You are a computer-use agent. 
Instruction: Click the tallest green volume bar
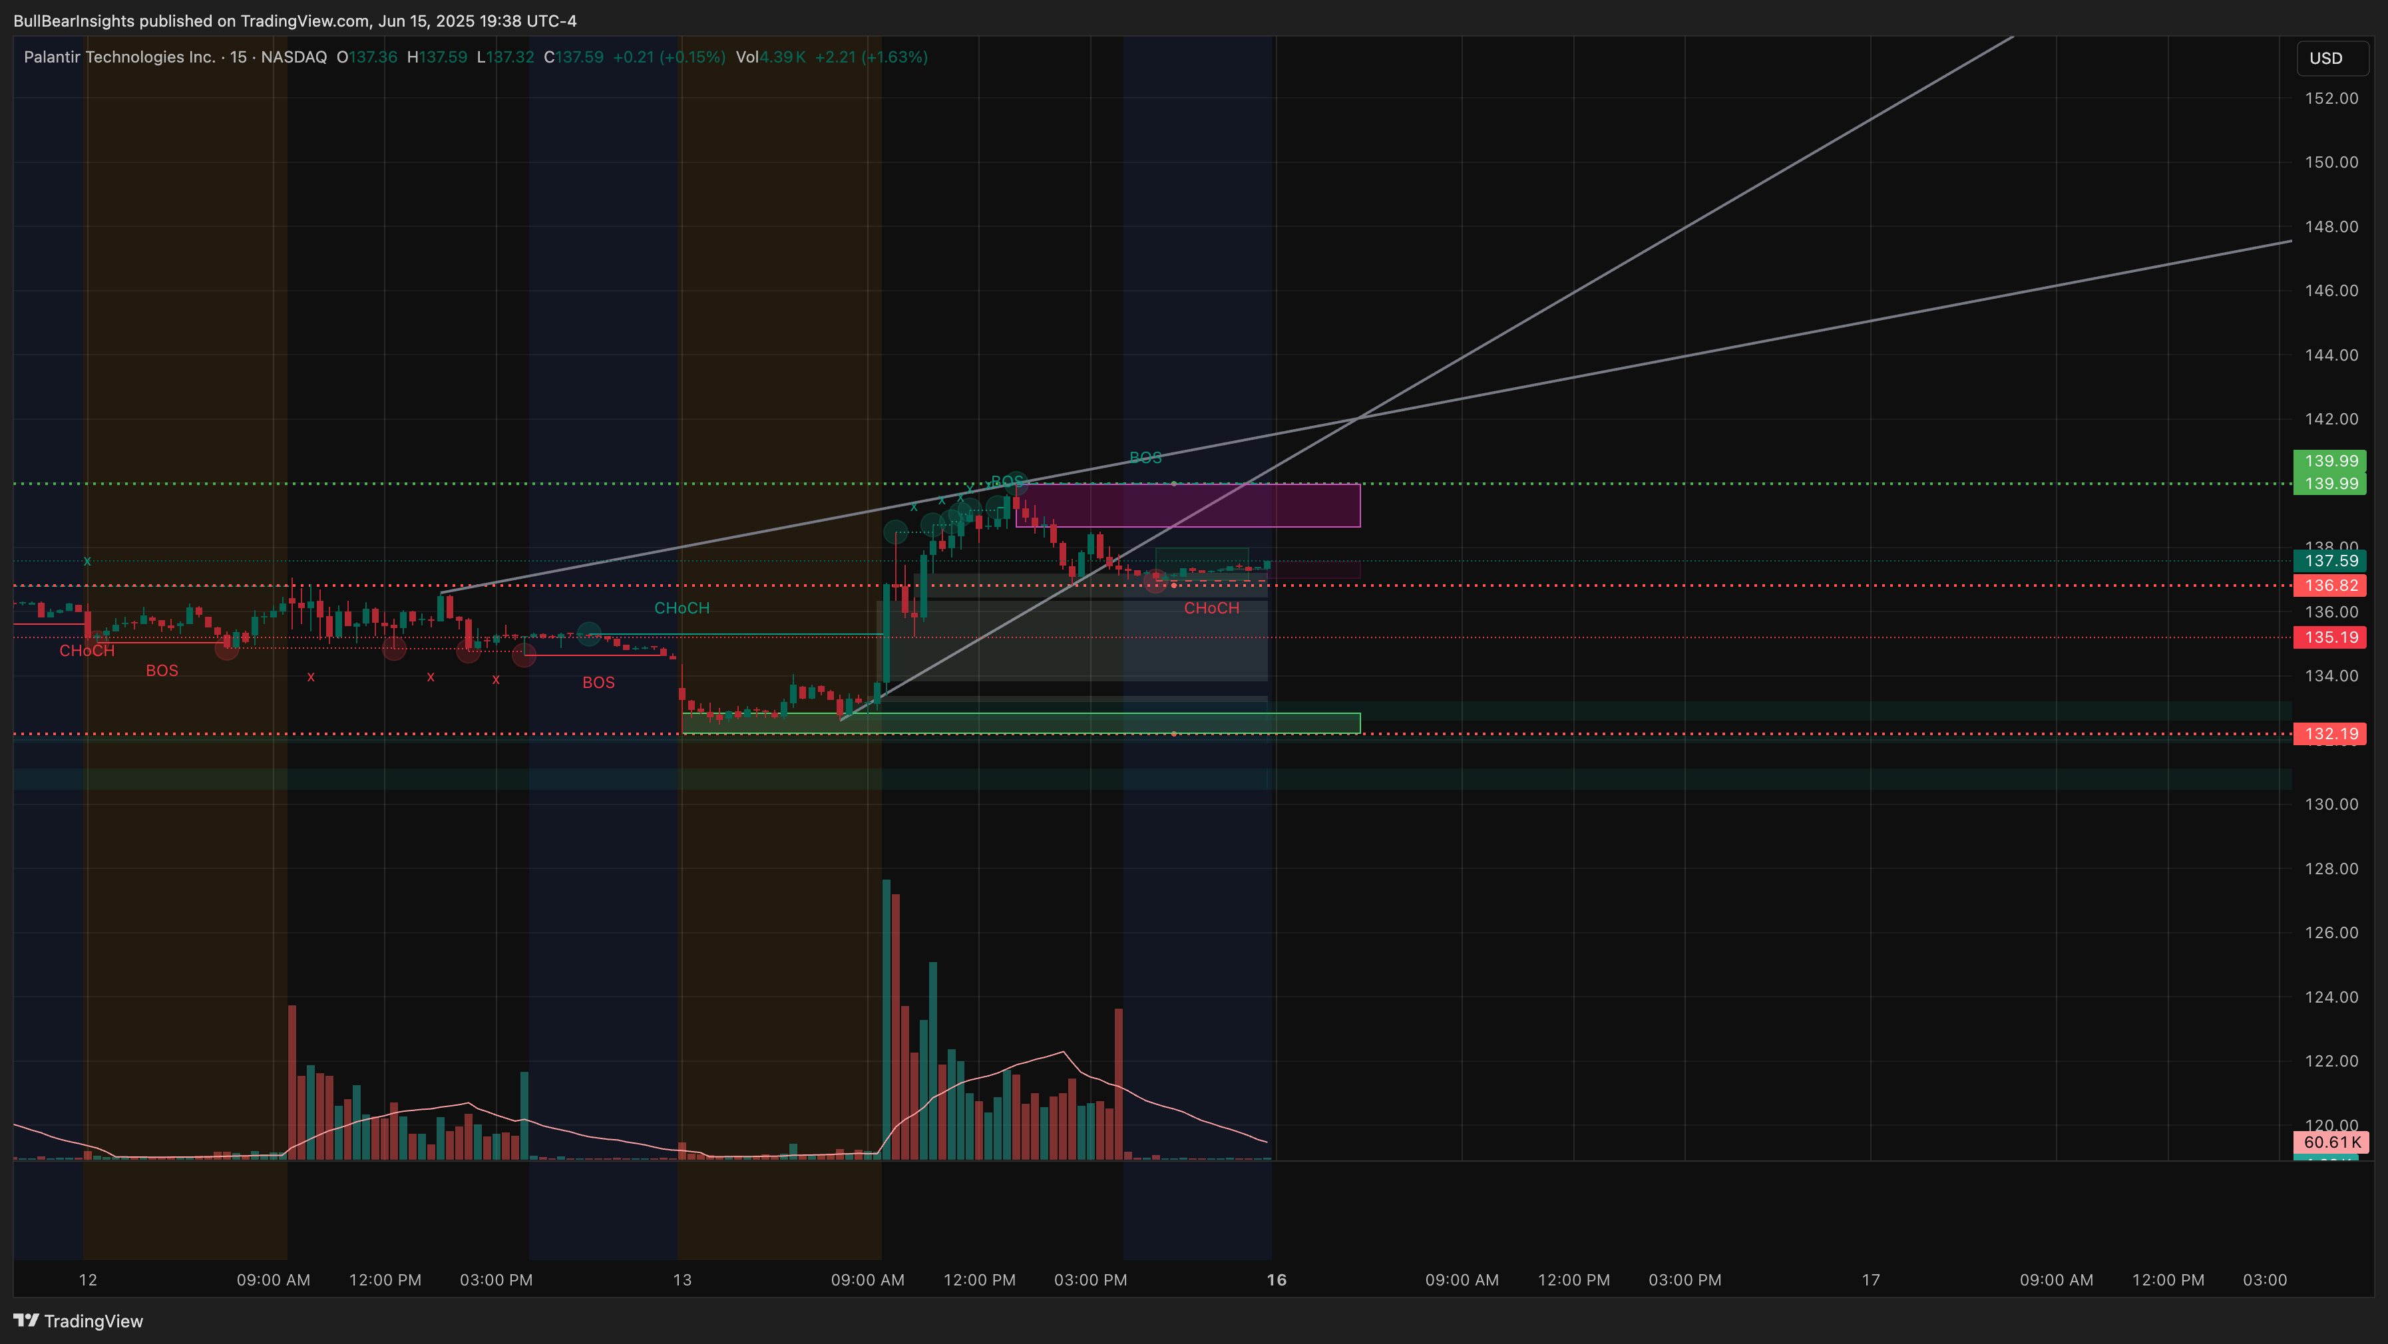tap(887, 1019)
